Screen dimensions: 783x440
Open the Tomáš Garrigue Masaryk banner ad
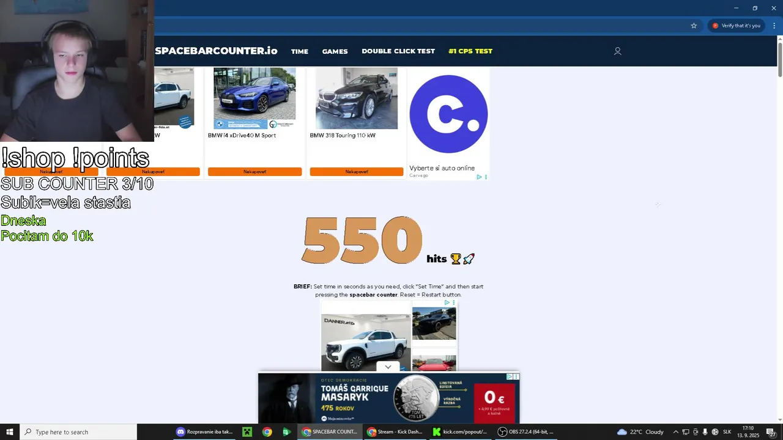[x=388, y=398]
